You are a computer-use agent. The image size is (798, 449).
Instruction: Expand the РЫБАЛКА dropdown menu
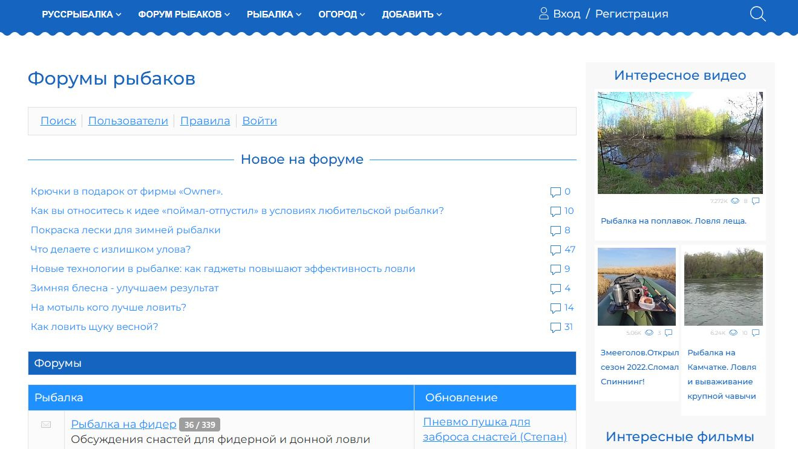274,15
